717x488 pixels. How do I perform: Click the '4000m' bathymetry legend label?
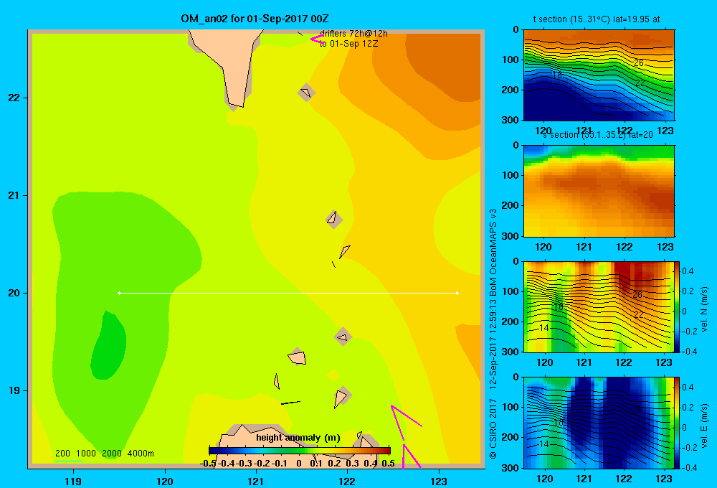coord(141,454)
